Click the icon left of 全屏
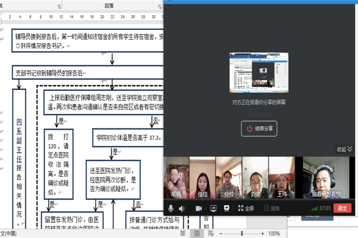Screen dimensions: 358x238 [227, 208]
